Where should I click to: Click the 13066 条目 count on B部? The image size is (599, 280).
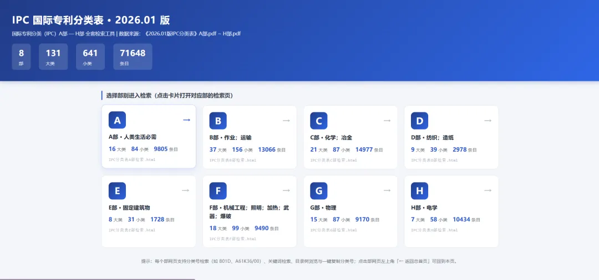coord(272,150)
